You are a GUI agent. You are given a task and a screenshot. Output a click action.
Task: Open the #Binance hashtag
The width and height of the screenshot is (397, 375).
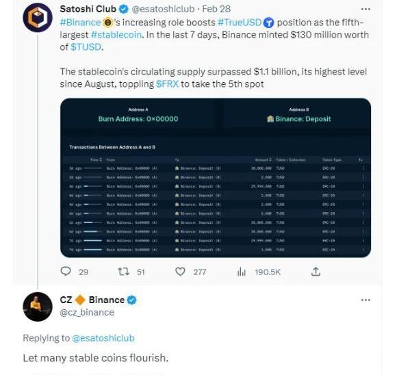[80, 23]
